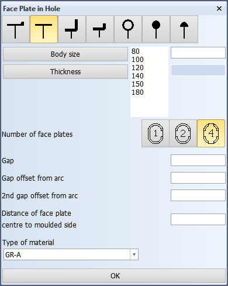Open the Type of material dropdown arrow
The width and height of the screenshot is (228, 286).
click(134, 254)
